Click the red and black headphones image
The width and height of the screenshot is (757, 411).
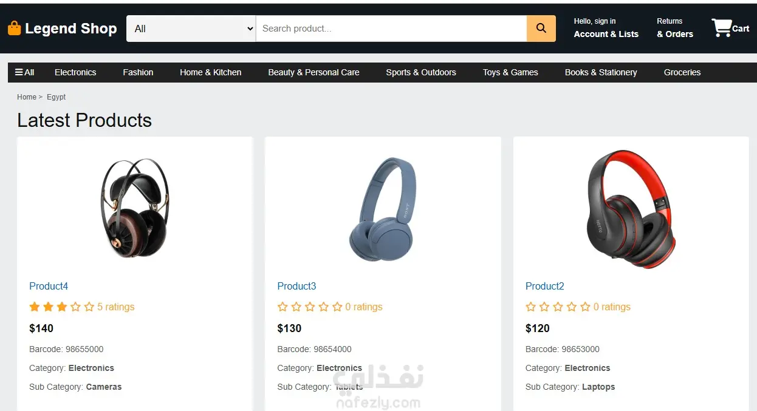[631, 209]
